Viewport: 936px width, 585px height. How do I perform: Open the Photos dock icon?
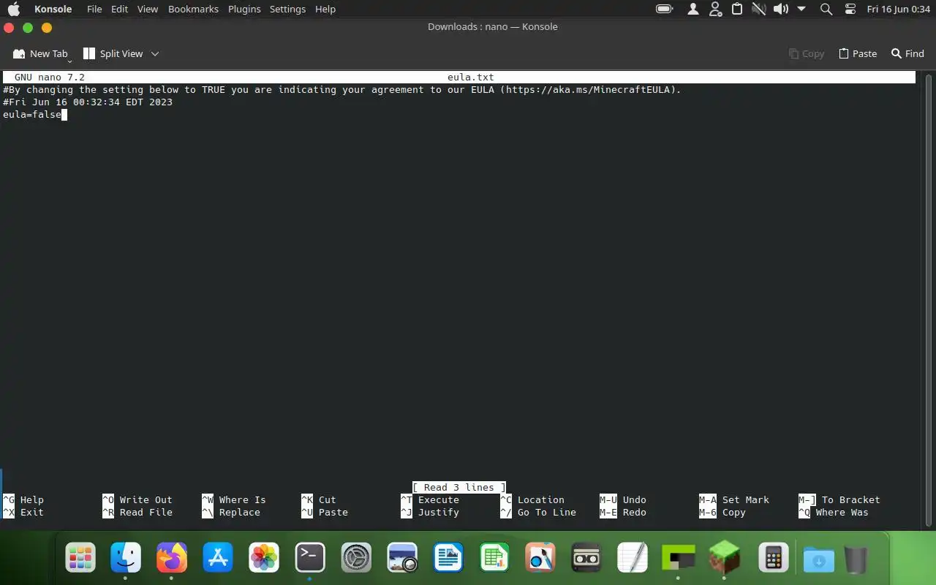264,559
